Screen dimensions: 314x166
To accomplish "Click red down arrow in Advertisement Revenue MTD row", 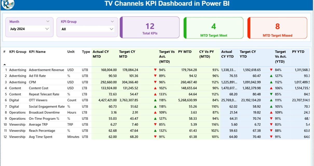I will 155,70.
